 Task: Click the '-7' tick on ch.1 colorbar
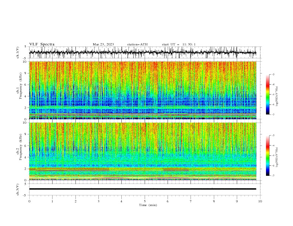click(x=273, y=114)
